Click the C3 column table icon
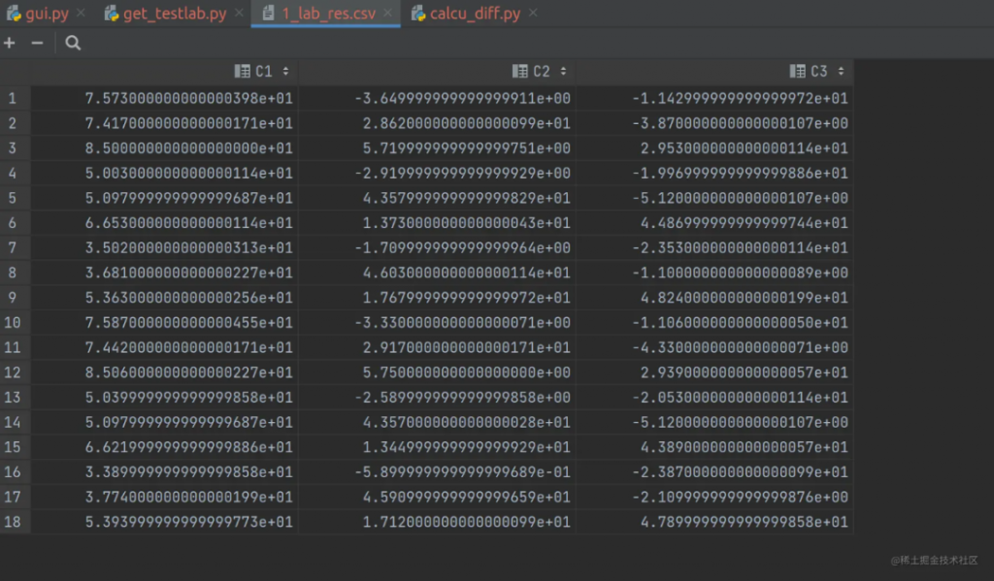The height and width of the screenshot is (581, 994). click(798, 71)
